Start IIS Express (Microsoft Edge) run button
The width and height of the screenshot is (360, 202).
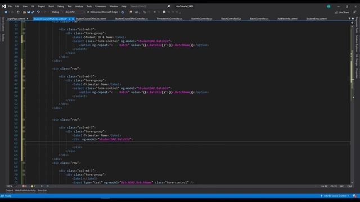point(102,12)
